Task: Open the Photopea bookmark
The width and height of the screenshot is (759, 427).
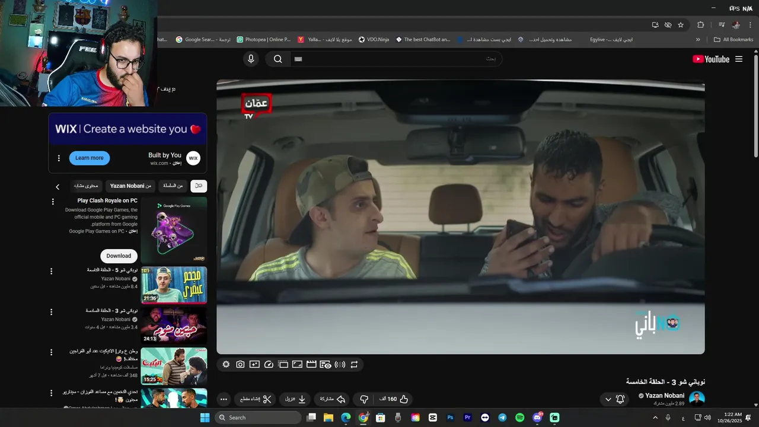Action: [264, 40]
